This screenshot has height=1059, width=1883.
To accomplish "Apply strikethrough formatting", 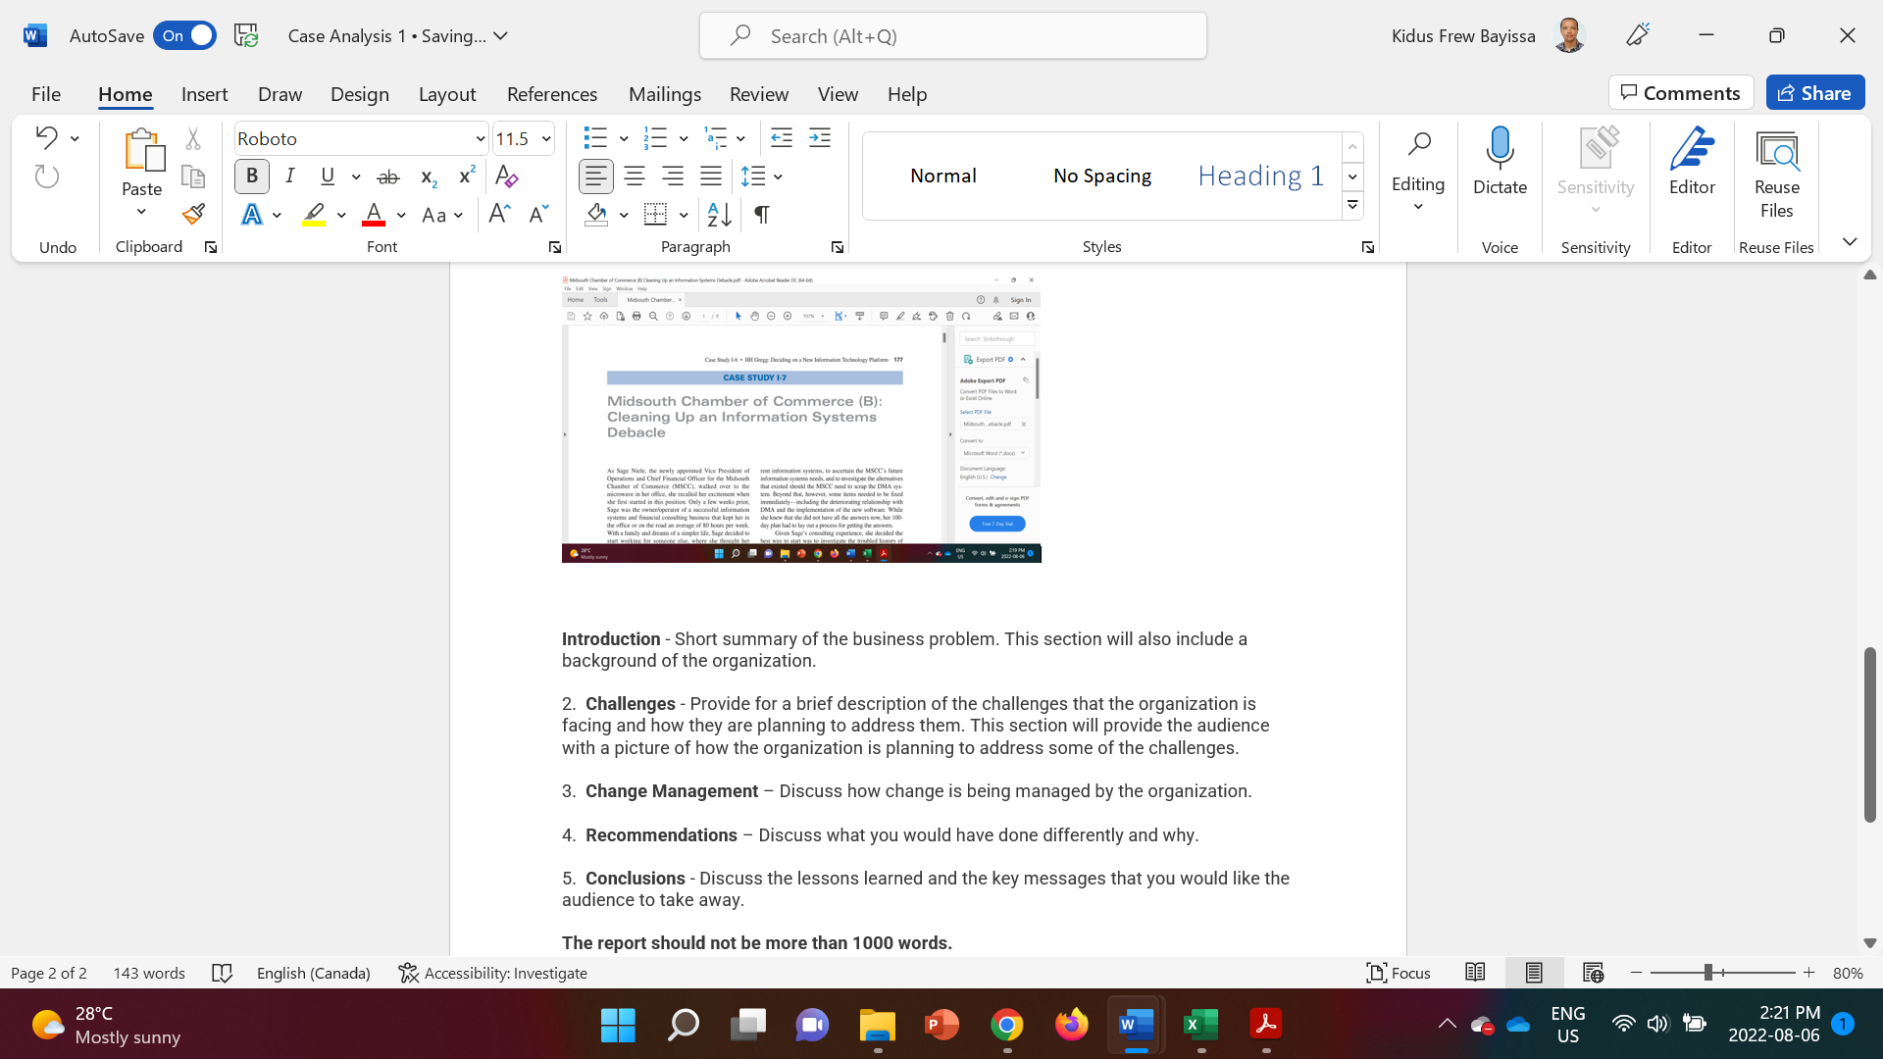I will pyautogui.click(x=387, y=176).
